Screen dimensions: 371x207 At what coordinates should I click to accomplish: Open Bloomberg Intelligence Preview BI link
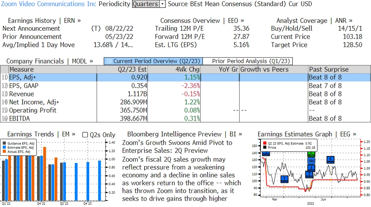184,134
